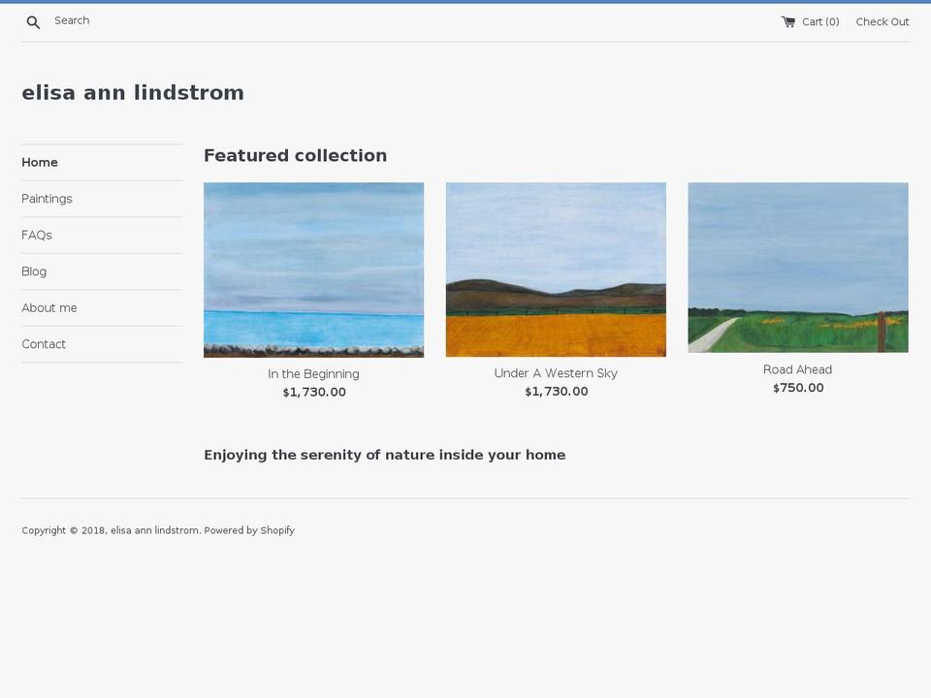Open the FAQs menu item
The width and height of the screenshot is (931, 698).
tap(37, 235)
